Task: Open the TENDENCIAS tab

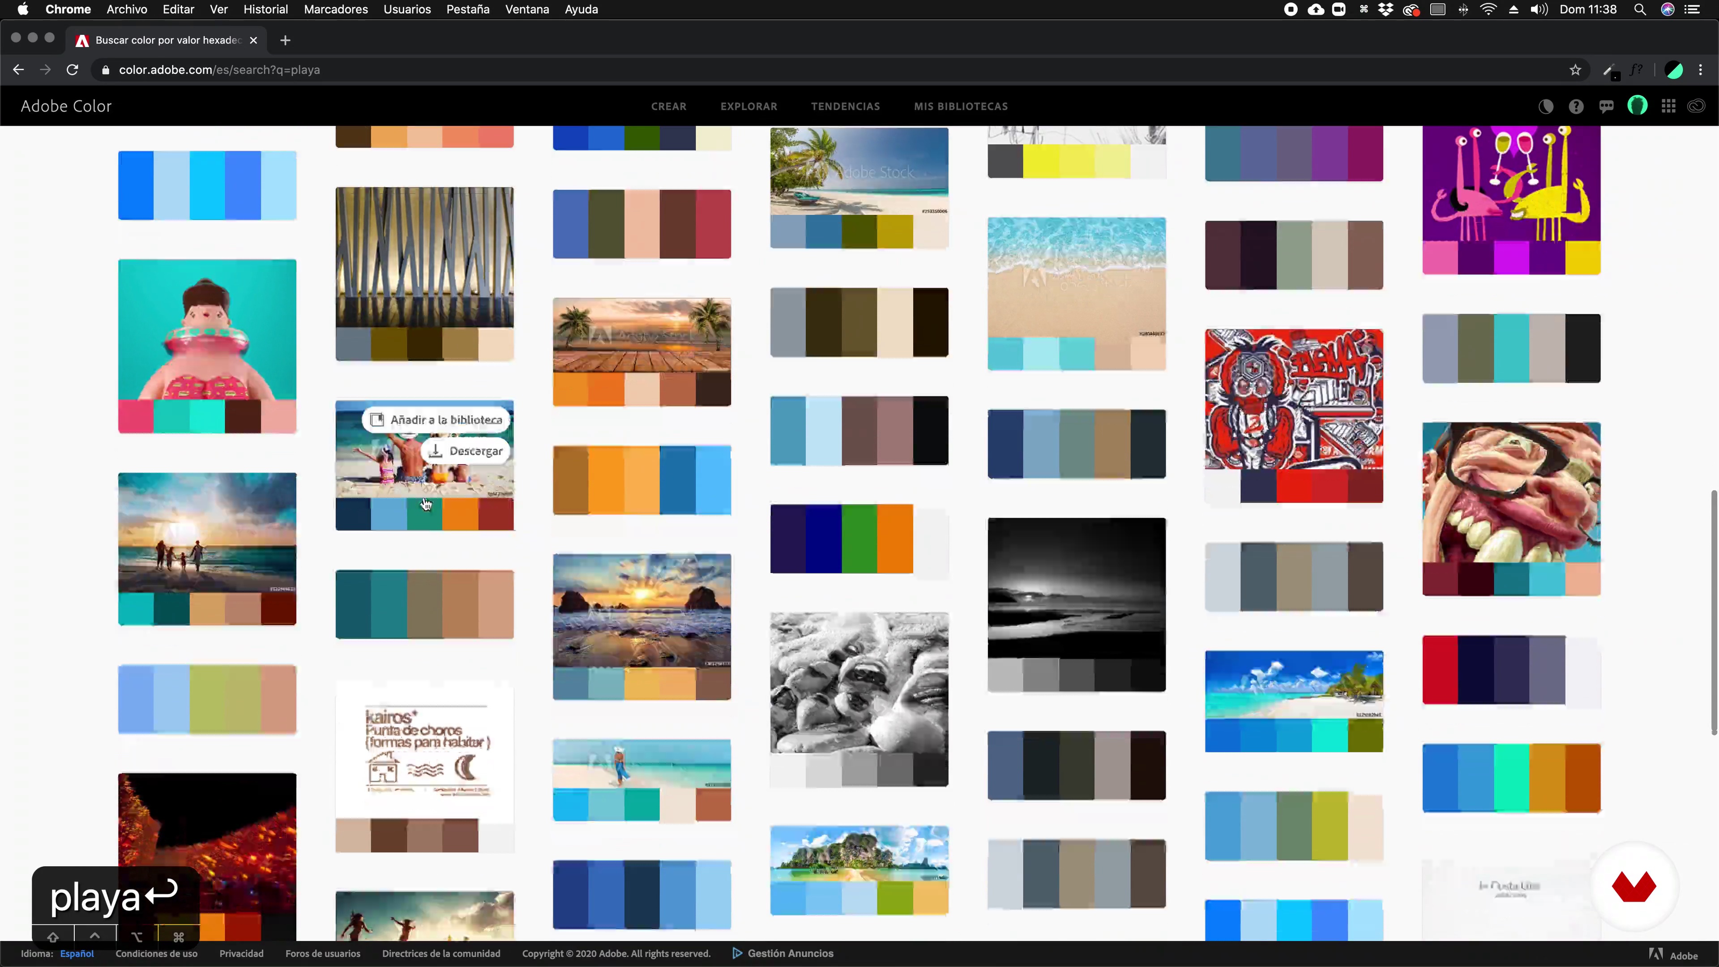Action: [x=846, y=106]
